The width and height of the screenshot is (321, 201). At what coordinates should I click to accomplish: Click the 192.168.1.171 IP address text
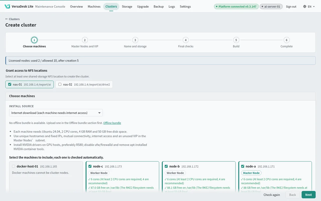[x=266, y=167]
